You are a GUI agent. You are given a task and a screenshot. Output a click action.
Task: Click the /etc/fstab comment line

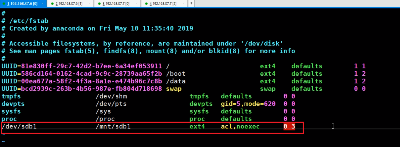pos(29,21)
